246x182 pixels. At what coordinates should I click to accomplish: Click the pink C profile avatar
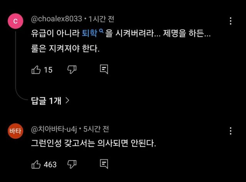tap(15, 22)
